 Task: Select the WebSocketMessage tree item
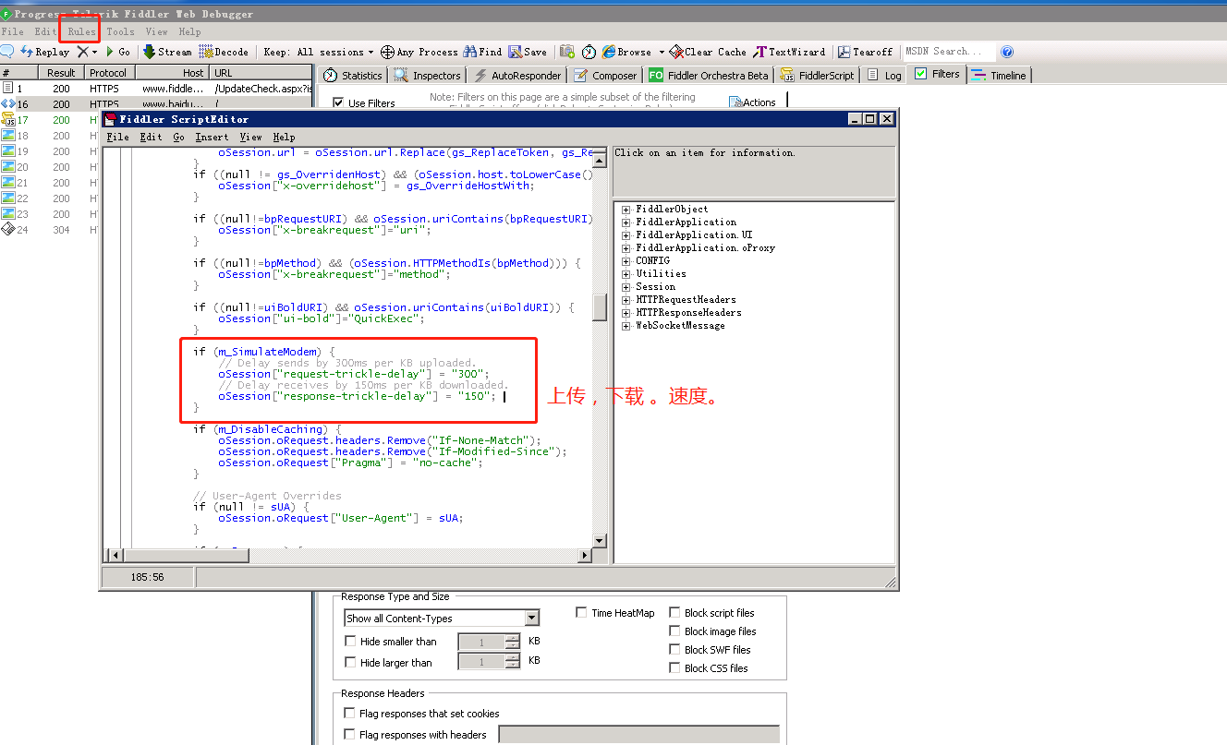(680, 326)
